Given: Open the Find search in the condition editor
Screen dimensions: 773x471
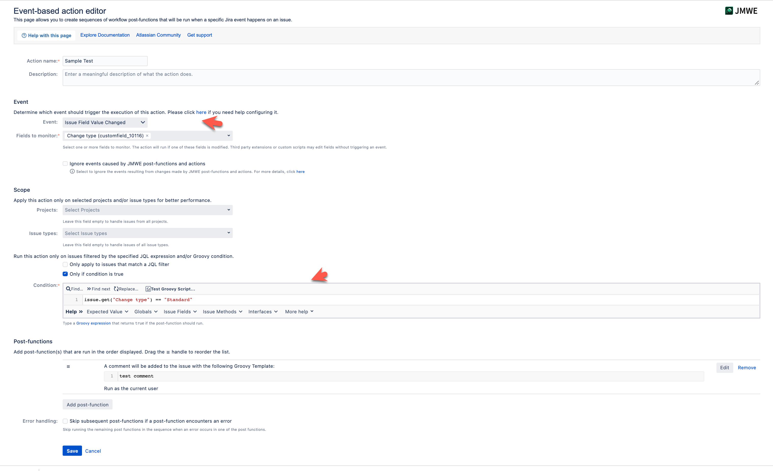Looking at the screenshot, I should coord(74,289).
